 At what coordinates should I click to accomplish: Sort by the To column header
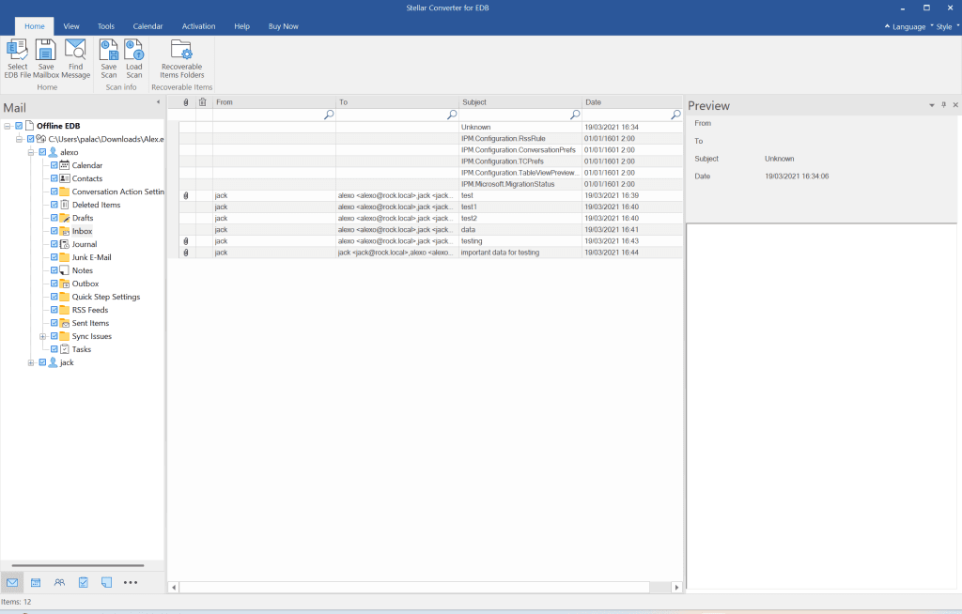(x=397, y=102)
